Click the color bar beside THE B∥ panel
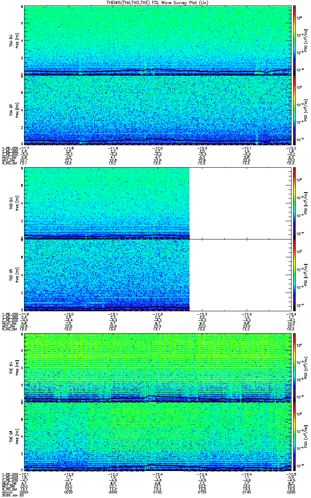Image resolution: width=311 pixels, height=498 pixels. [x=294, y=436]
